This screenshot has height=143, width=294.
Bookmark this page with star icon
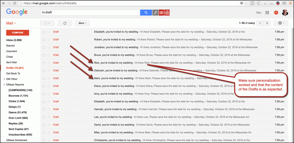pyautogui.click(x=247, y=3)
